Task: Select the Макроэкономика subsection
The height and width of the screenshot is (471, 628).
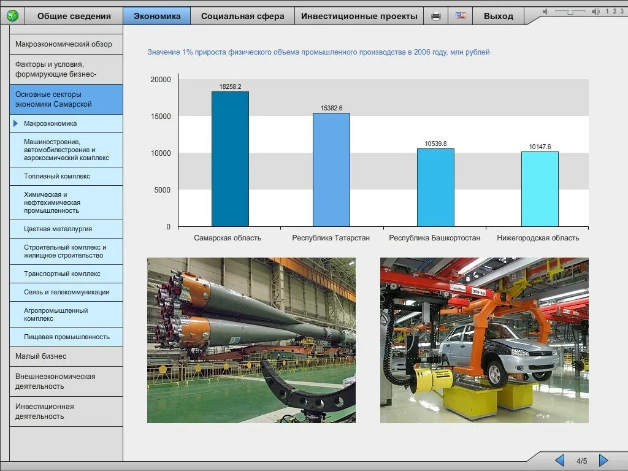Action: point(66,123)
